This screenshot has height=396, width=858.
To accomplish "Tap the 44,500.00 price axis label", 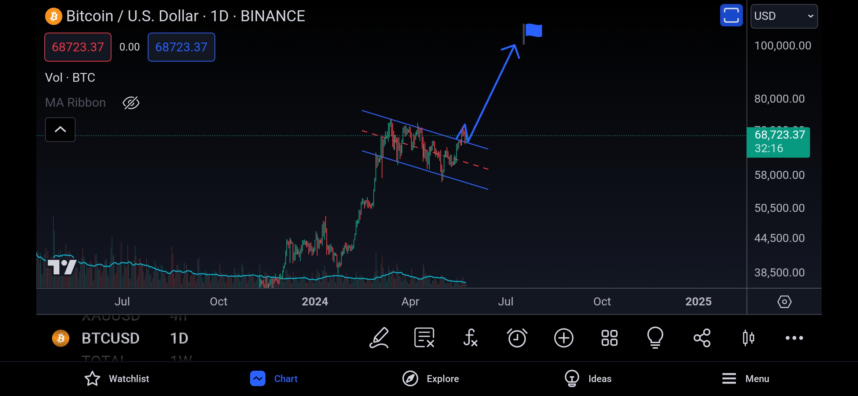I will click(x=780, y=238).
